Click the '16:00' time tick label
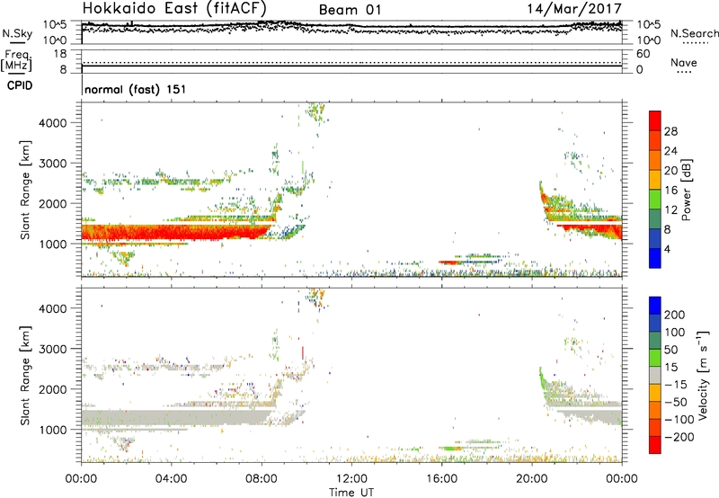The height and width of the screenshot is (498, 719). pyautogui.click(x=441, y=479)
